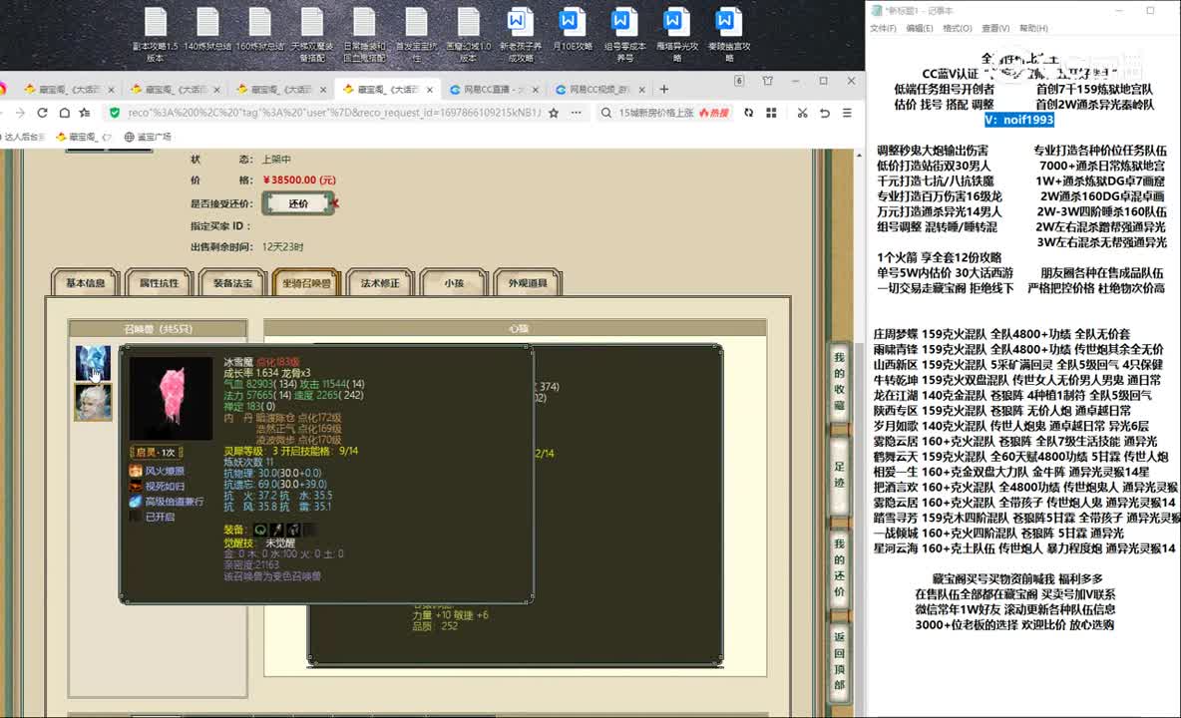
Task: Click the undo arrow toolbar icon
Action: [825, 113]
